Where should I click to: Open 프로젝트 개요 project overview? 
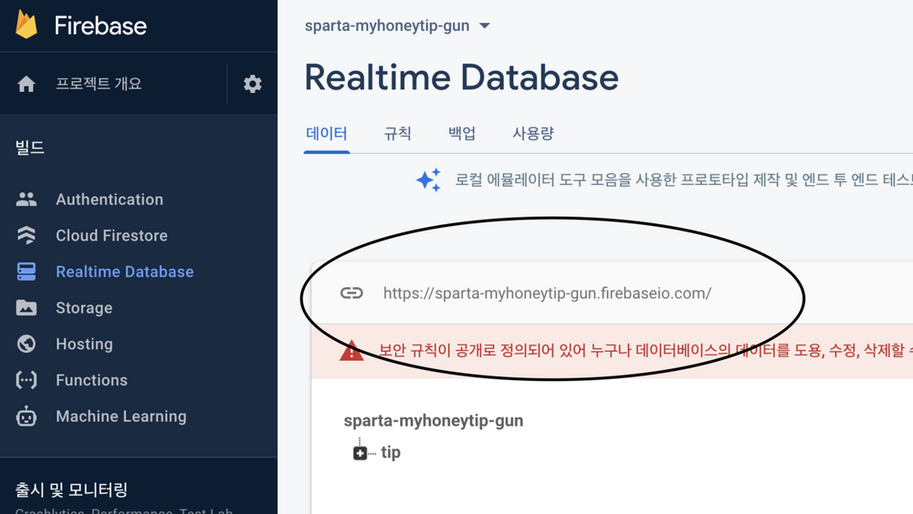pyautogui.click(x=99, y=83)
